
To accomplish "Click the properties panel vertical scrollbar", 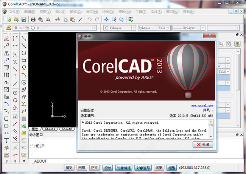I will pyautogui.click(x=238, y=72).
